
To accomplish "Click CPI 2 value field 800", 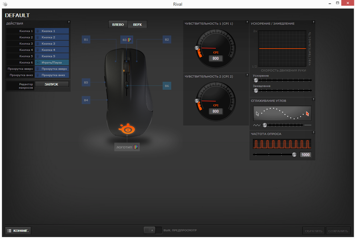I will (216, 111).
